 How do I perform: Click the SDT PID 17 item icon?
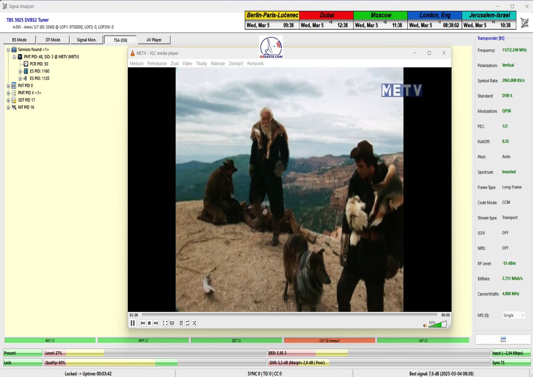point(13,100)
